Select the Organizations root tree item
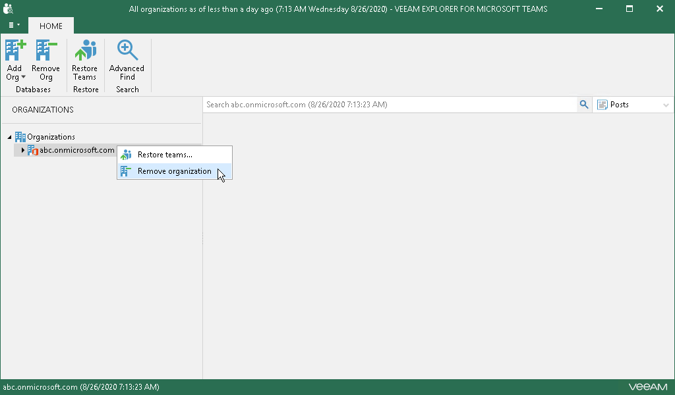 coord(51,137)
